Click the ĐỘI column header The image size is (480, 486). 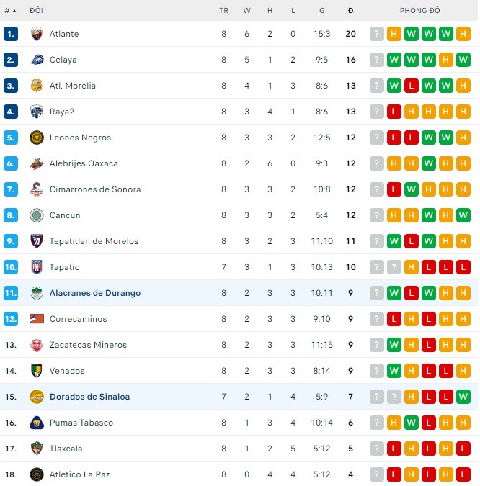point(36,11)
